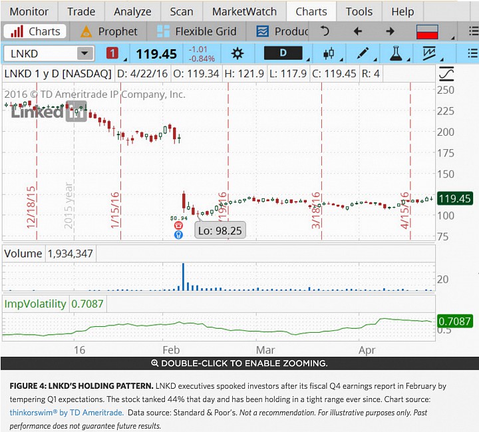Image resolution: width=479 pixels, height=432 pixels.
Task: Click the 3/18/16 expiration marker line
Action: coord(321,161)
